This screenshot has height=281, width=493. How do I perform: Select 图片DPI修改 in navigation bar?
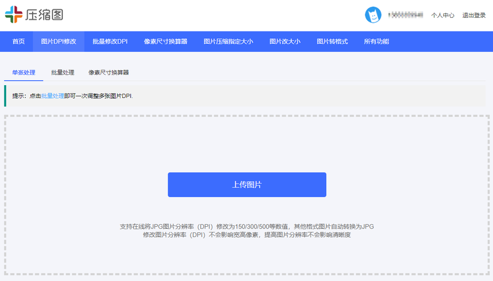[59, 41]
